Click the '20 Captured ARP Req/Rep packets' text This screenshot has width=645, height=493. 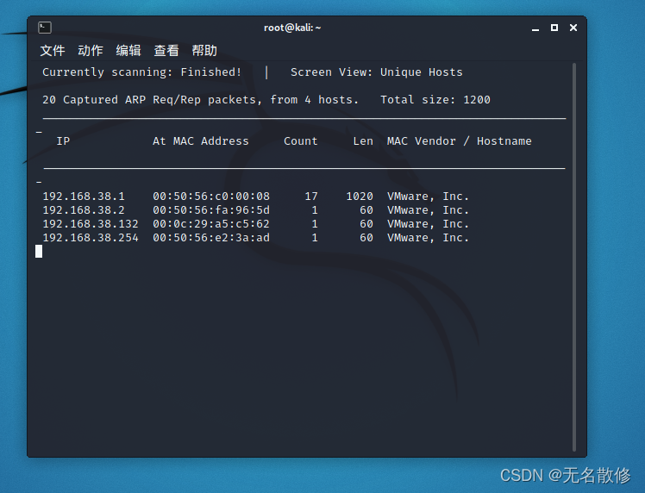point(152,99)
